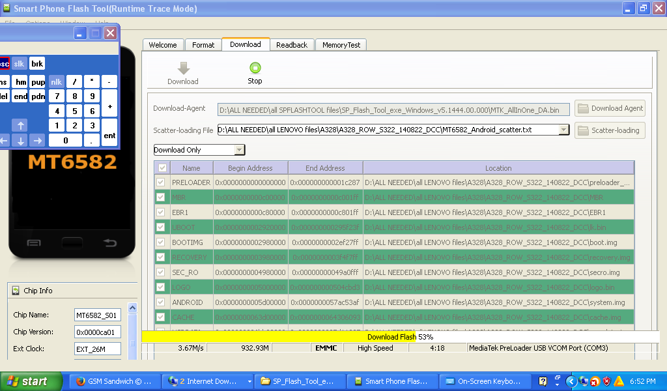Open Internet Download taskbar group

pos(208,381)
